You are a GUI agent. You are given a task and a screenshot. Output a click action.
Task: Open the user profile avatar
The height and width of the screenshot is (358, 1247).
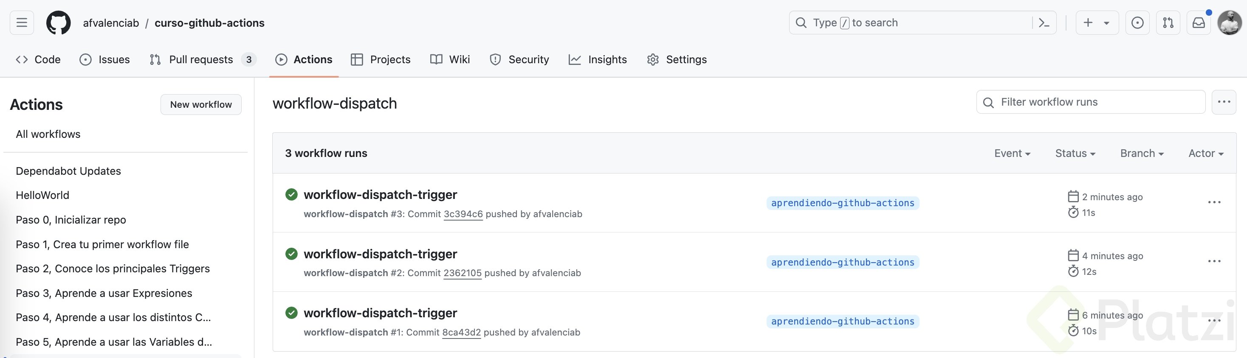[1229, 23]
